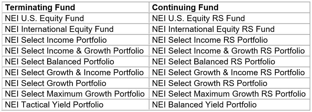This screenshot has width=312, height=112.
Task: Click NEI International Equity Fund cell
Action: pos(75,29)
